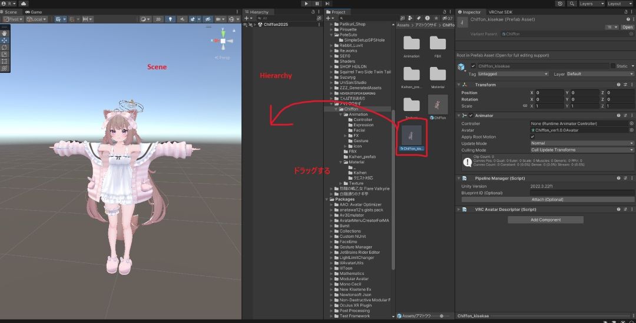Click the Hierarchy search field
Screen dimensions: 636x323
tap(286, 18)
